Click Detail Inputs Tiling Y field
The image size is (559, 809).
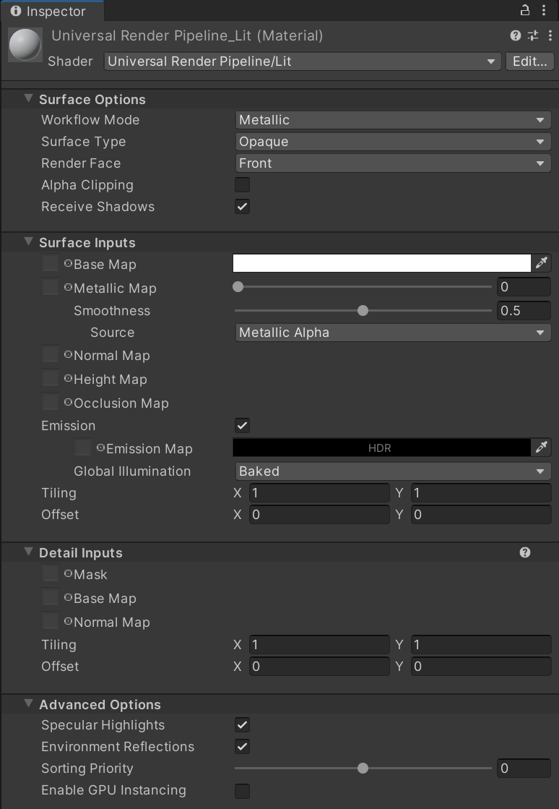481,644
